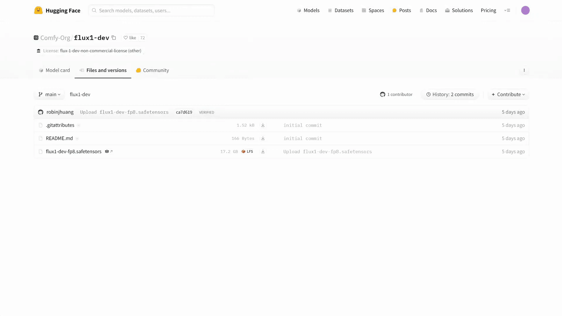Screen dimensions: 562x316
Task: Open the Comfy-Org organization page
Action: pyautogui.click(x=55, y=38)
